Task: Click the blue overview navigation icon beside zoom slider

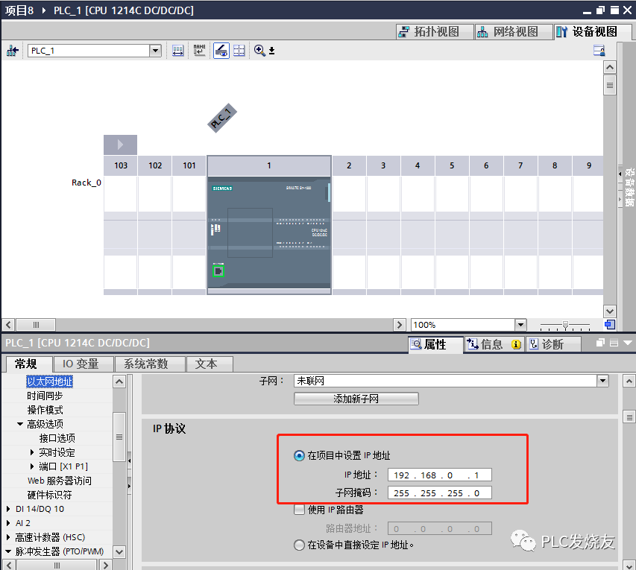Action: coord(610,324)
